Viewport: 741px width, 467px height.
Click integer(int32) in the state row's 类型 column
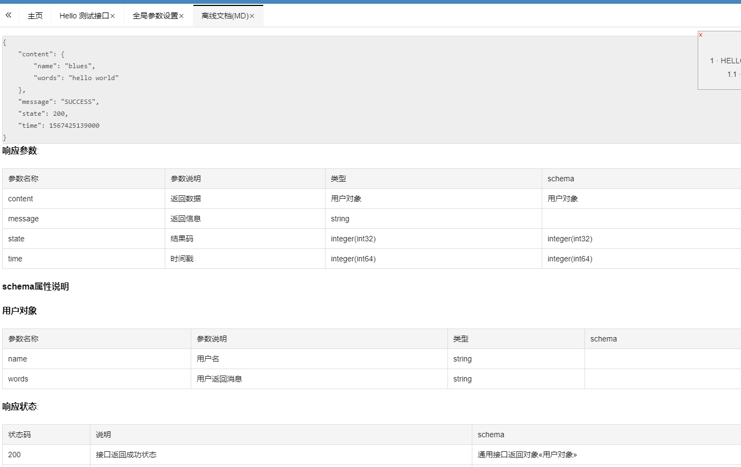pyautogui.click(x=353, y=239)
